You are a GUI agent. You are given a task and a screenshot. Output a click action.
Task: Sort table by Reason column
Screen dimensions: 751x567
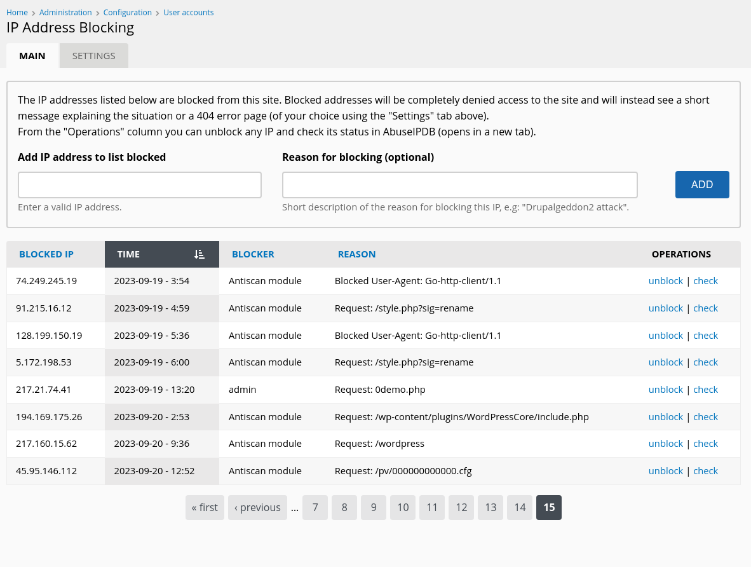357,254
